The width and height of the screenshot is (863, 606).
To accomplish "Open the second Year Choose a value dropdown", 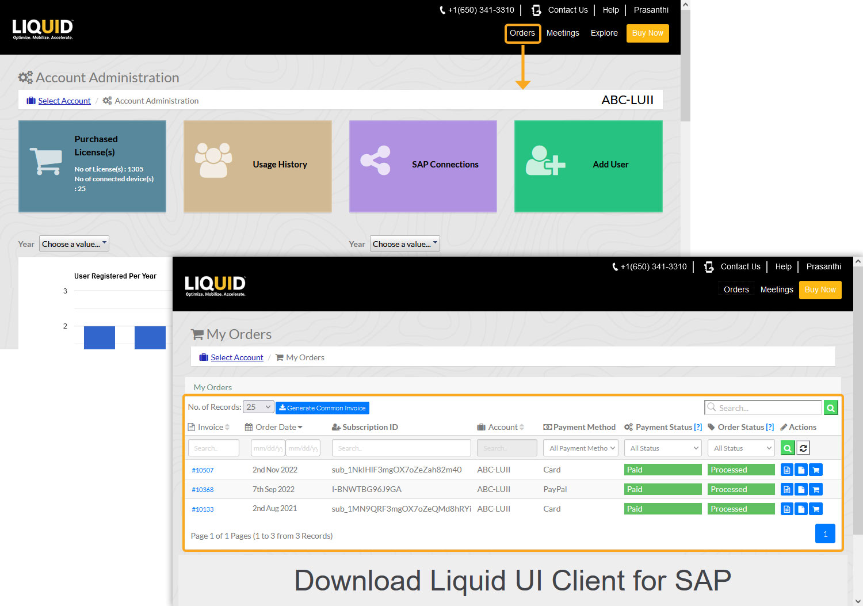I will coord(405,243).
